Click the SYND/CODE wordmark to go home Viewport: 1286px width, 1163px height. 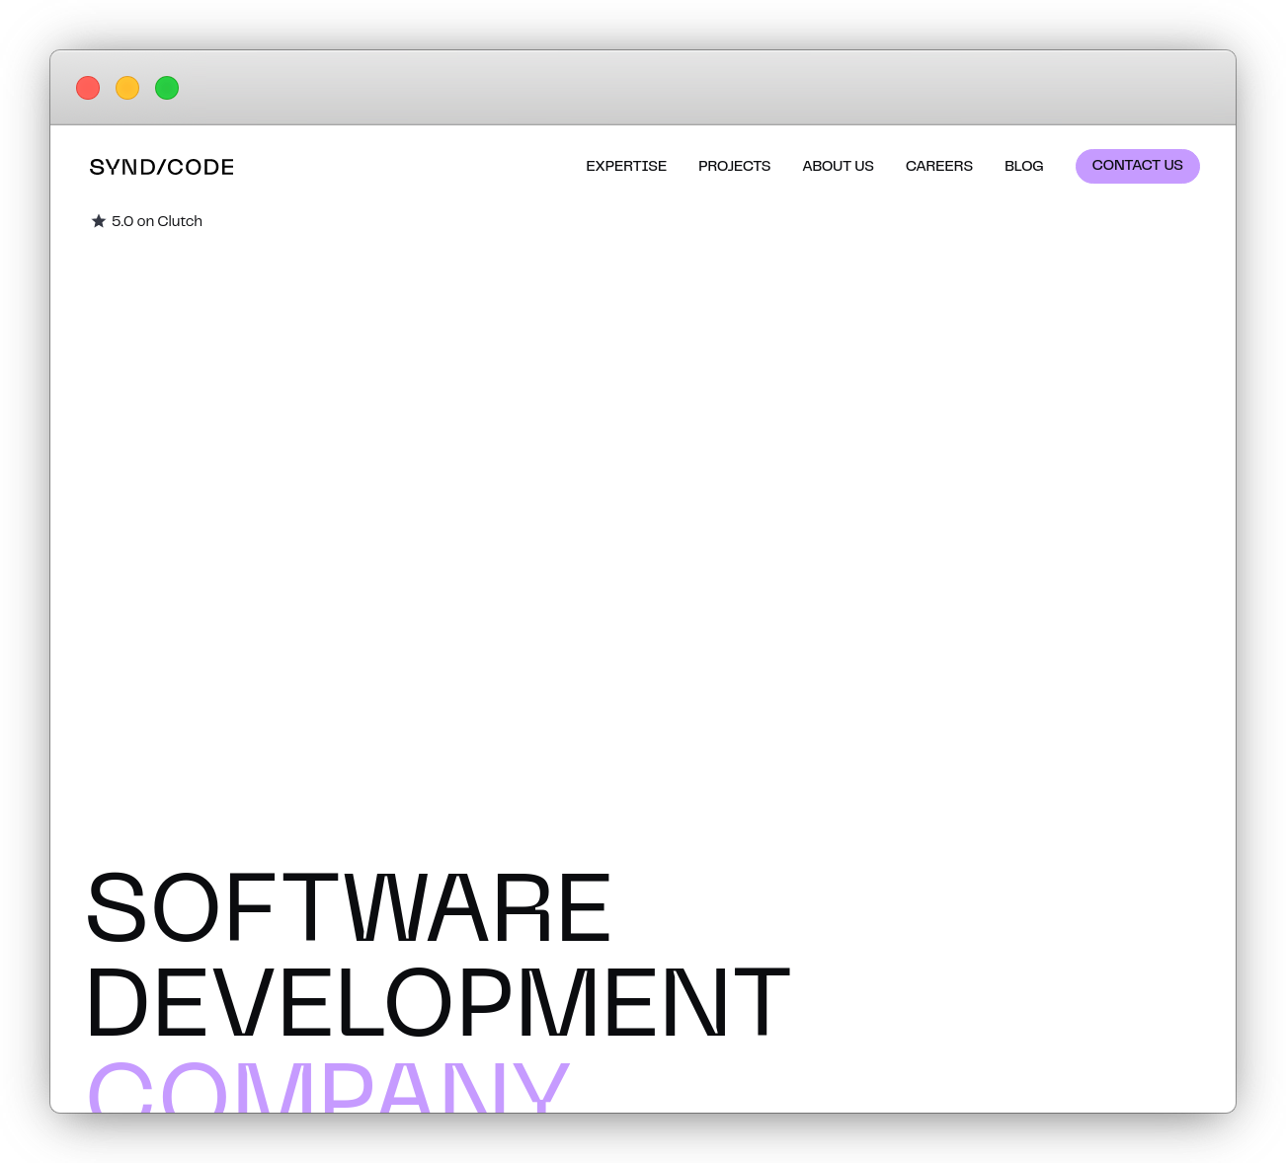click(162, 167)
